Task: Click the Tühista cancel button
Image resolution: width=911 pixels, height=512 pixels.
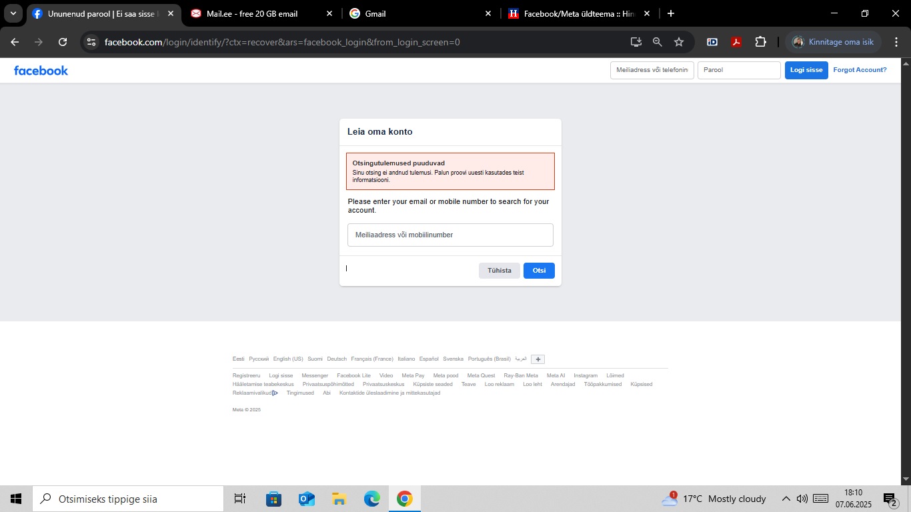Action: (500, 271)
